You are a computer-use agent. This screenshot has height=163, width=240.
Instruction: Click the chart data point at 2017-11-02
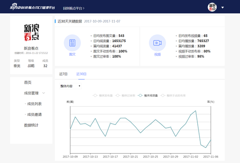click(191, 115)
